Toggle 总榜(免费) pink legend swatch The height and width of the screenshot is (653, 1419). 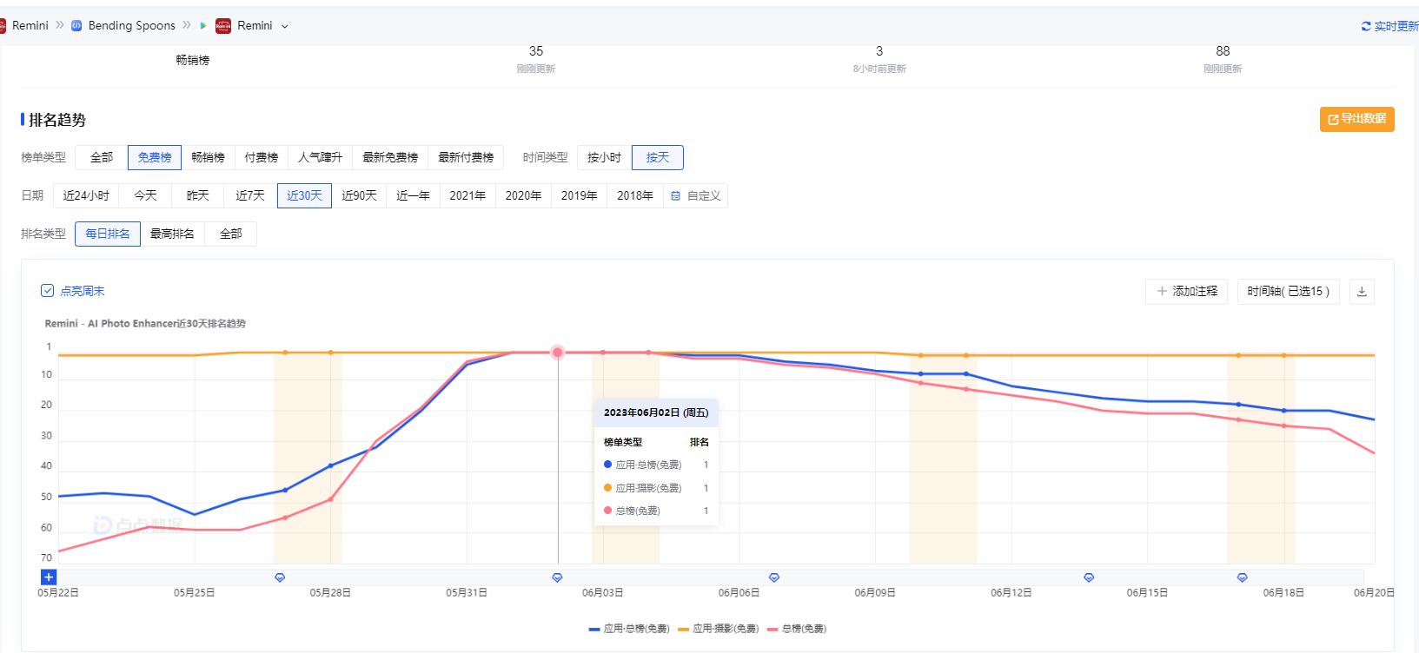772,629
